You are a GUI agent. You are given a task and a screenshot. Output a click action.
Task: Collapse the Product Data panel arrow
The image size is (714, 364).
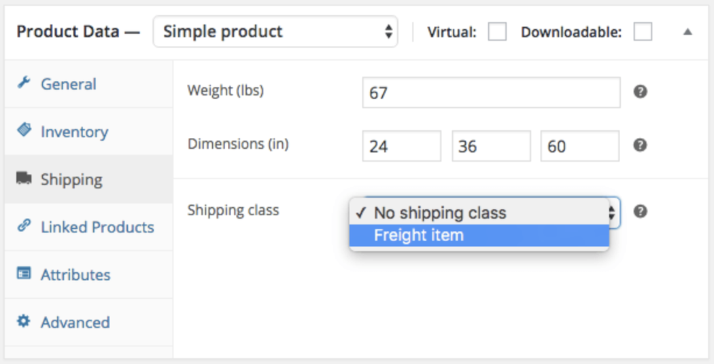point(687,32)
